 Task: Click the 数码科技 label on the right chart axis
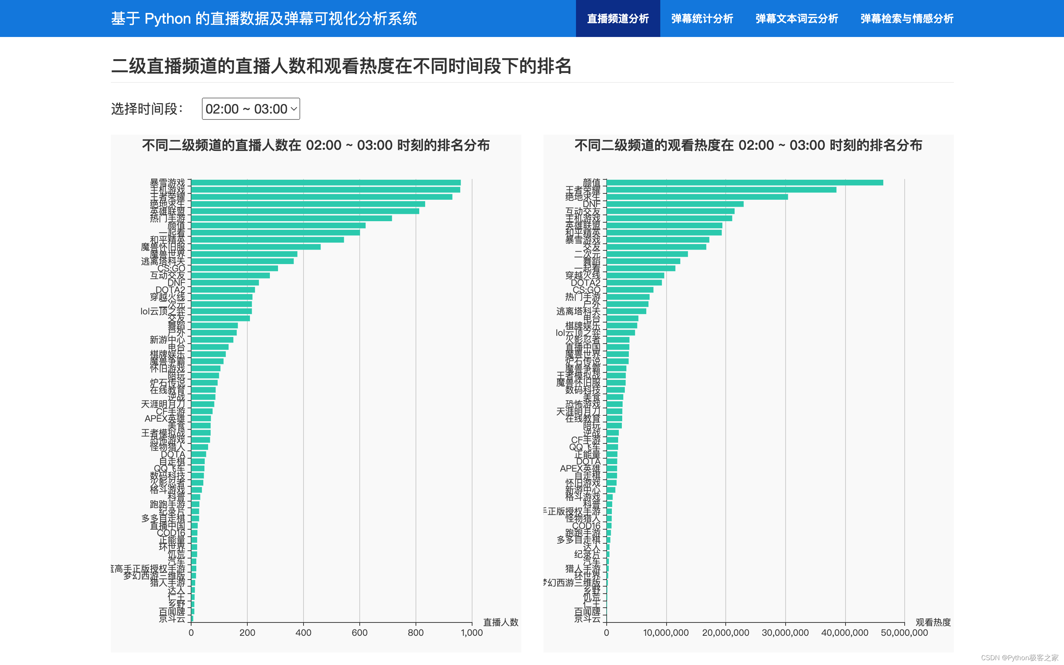[x=582, y=390]
